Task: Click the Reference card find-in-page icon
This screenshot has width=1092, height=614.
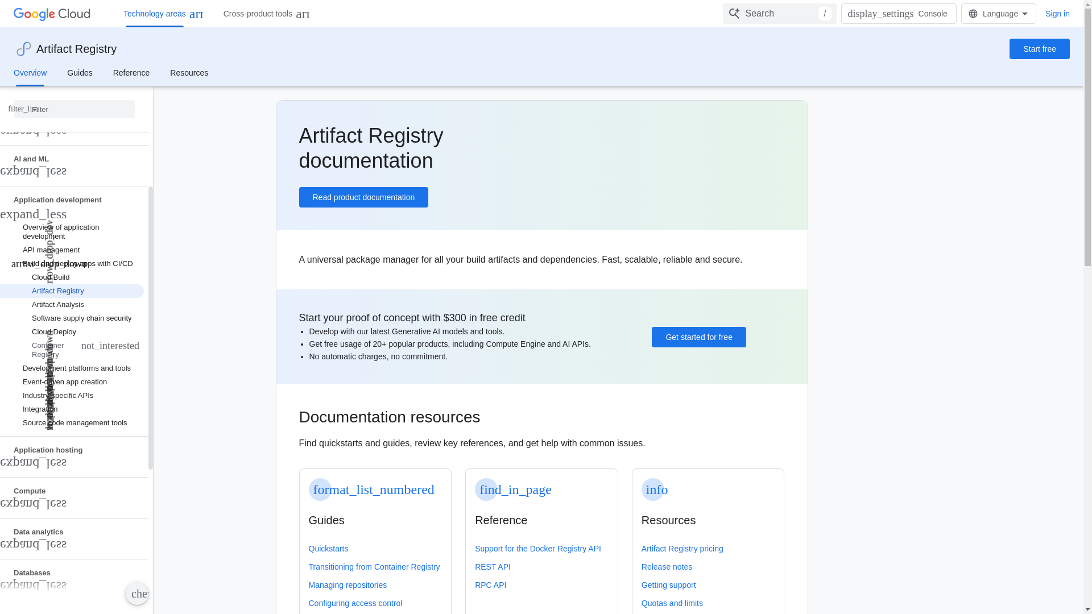Action: [x=486, y=489]
